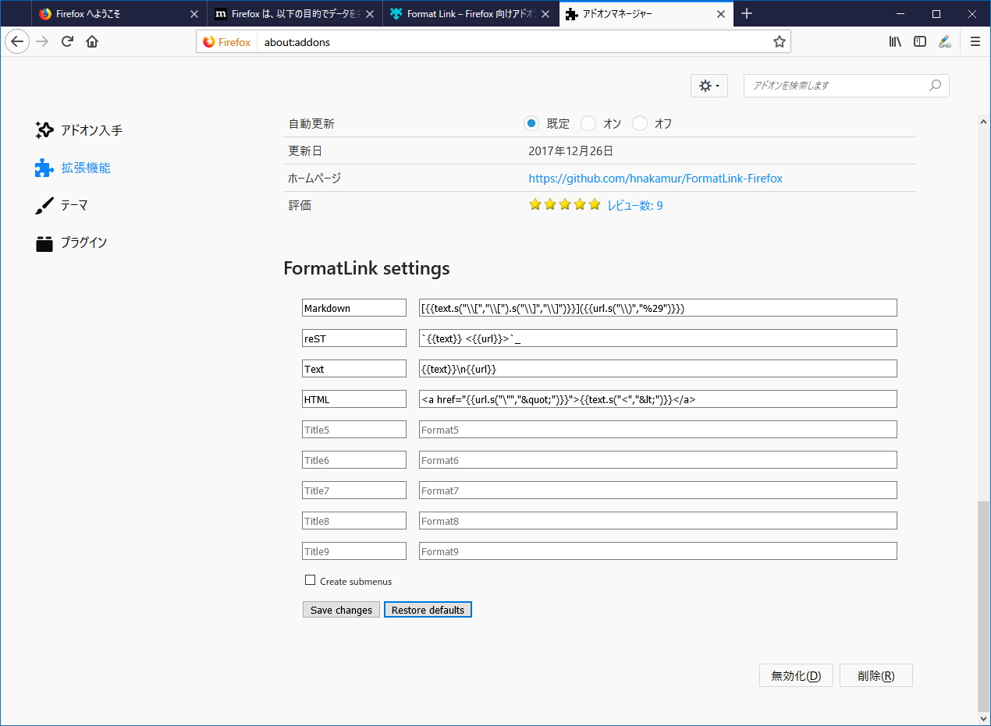Image resolution: width=991 pixels, height=726 pixels.
Task: Open the Firefox home page icon
Action: pyautogui.click(x=92, y=41)
